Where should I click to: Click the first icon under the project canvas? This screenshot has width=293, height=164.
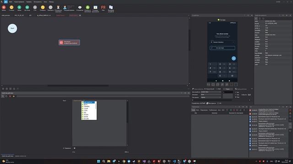point(3,89)
